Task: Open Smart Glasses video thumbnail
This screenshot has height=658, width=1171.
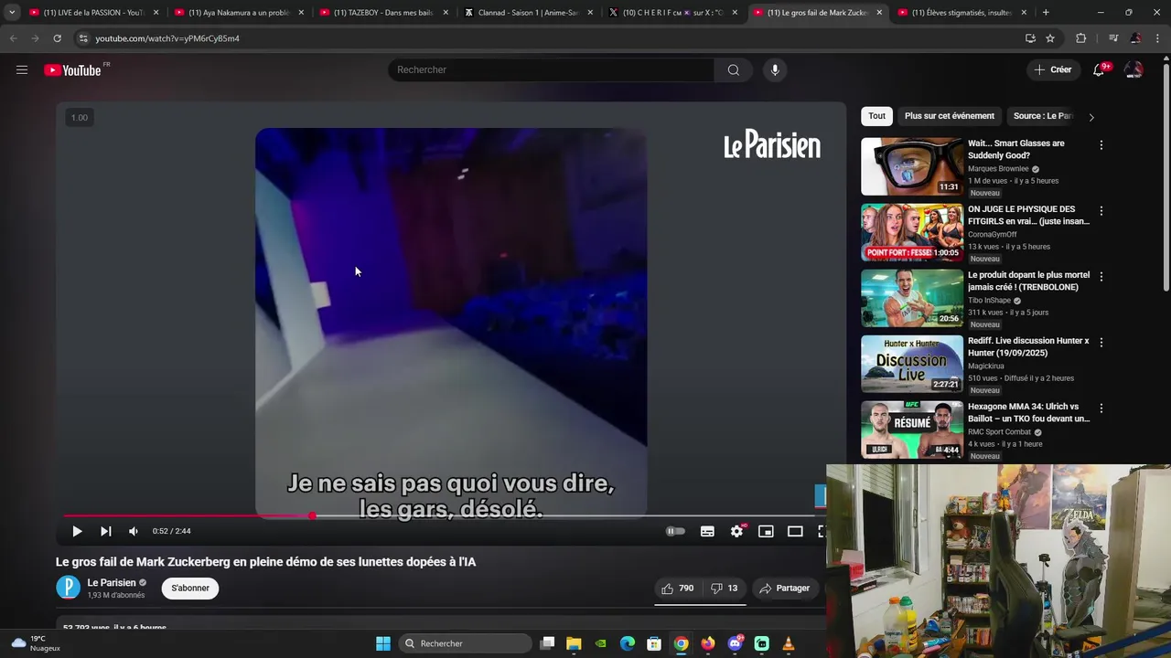Action: (912, 166)
